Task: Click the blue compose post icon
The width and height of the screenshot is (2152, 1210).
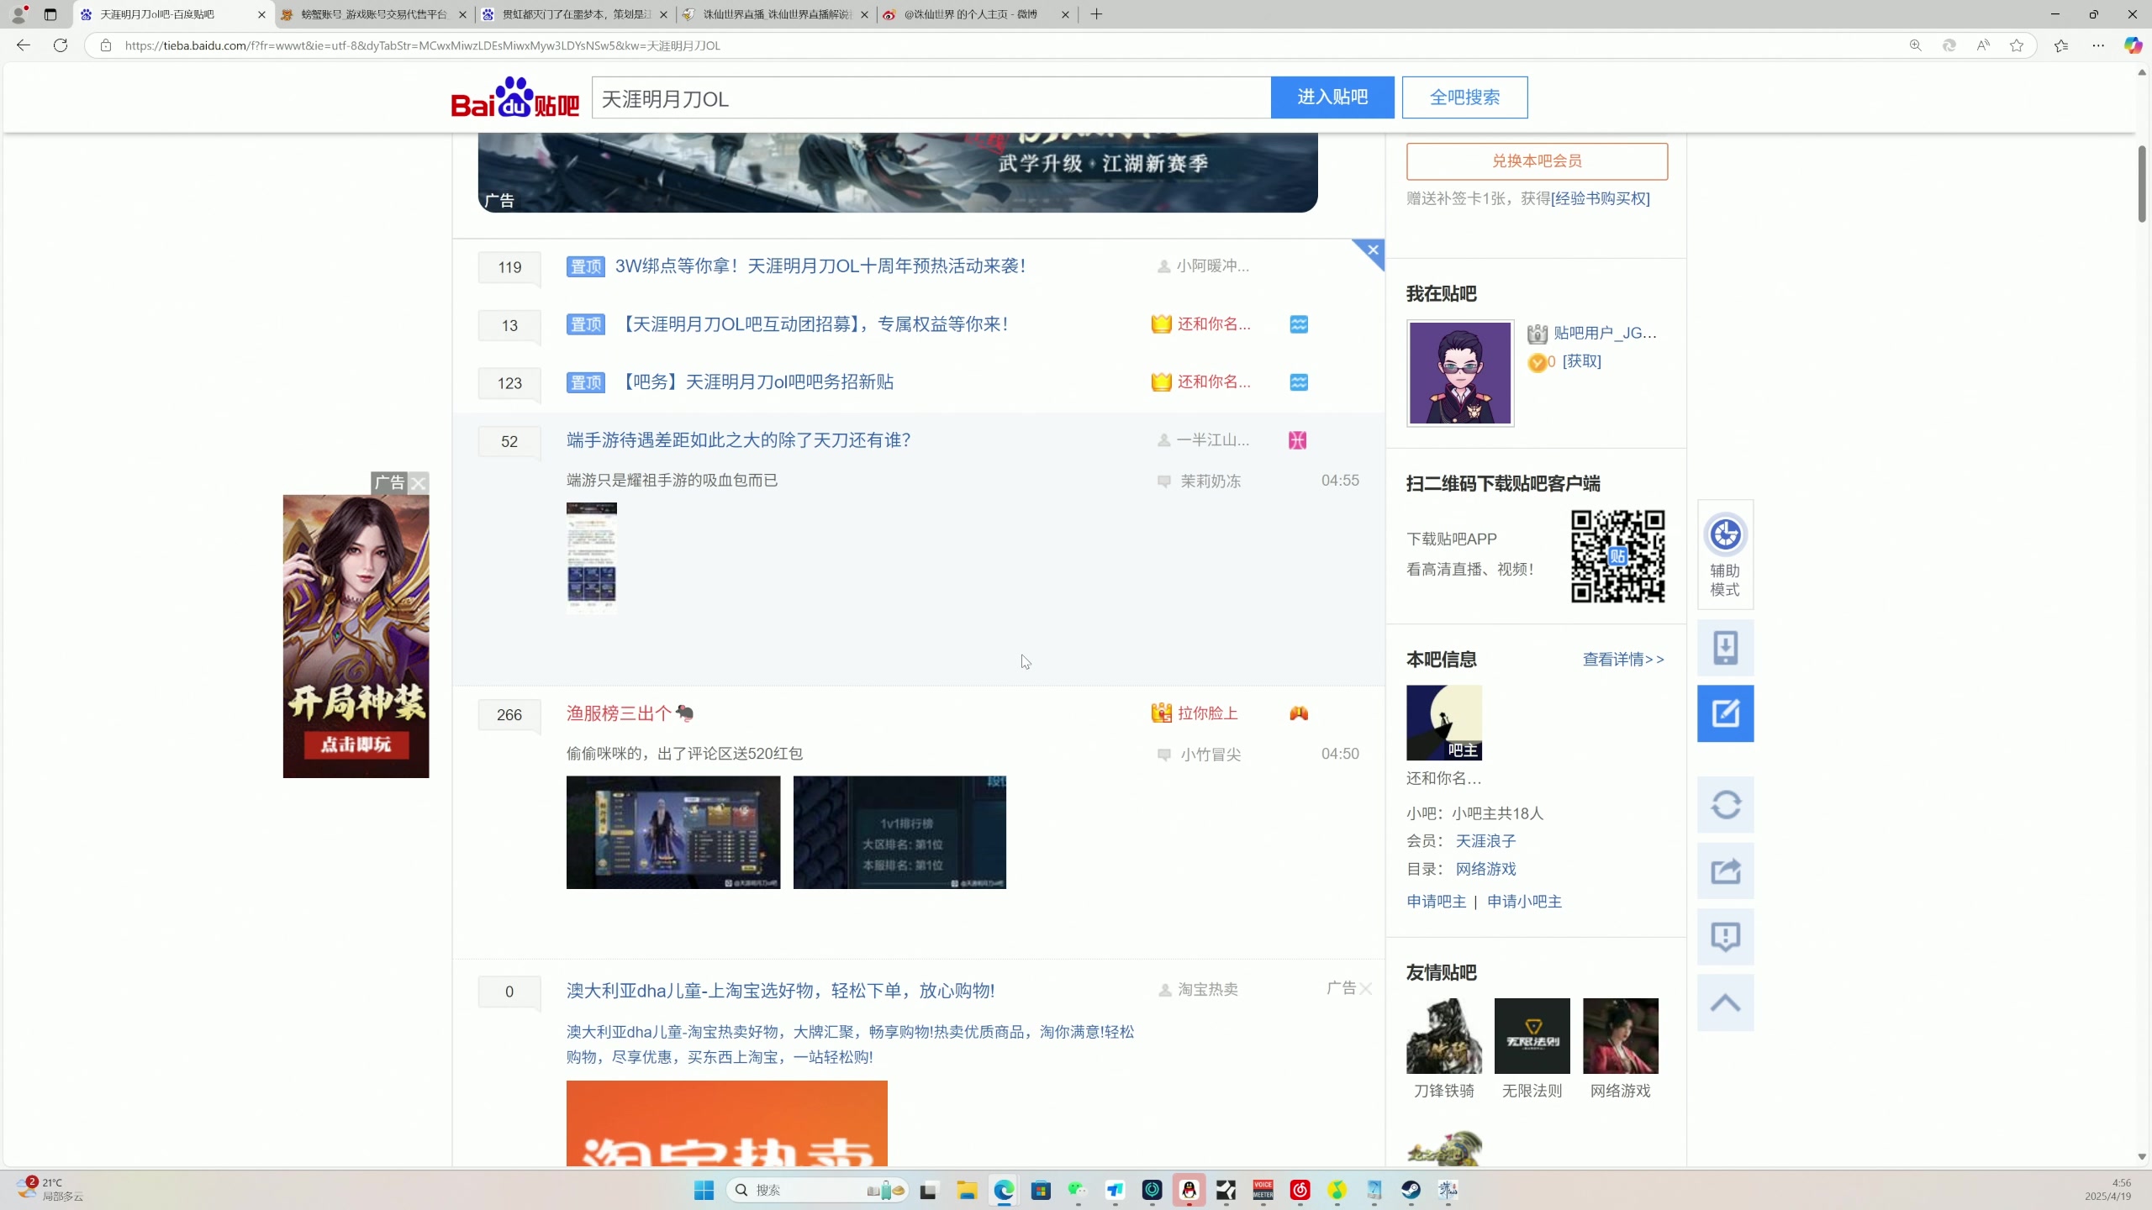Action: coord(1725,713)
